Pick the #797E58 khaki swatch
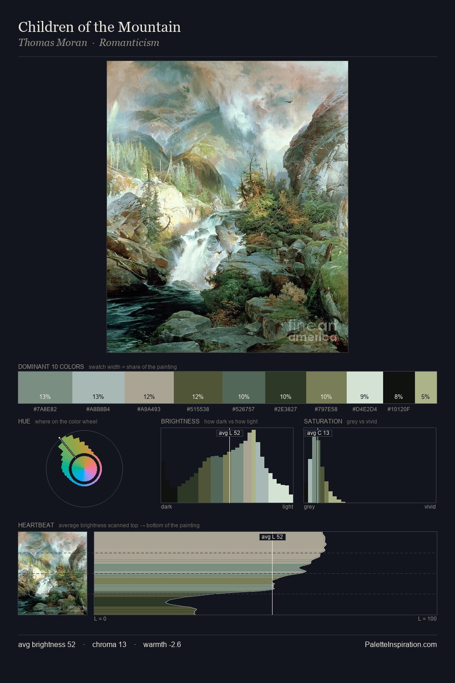 click(x=326, y=387)
